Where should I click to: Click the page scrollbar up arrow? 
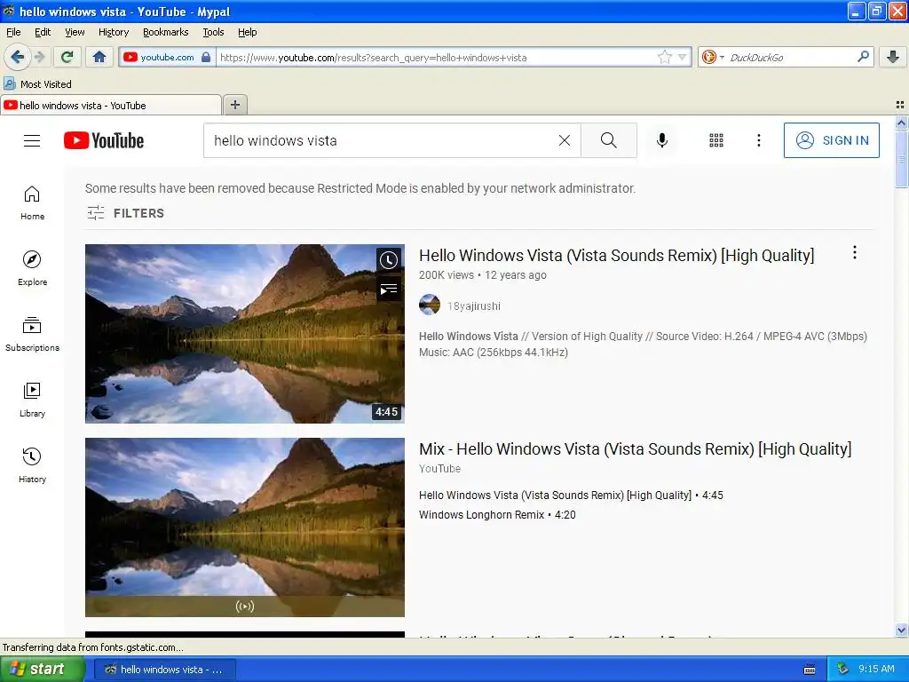coord(901,123)
